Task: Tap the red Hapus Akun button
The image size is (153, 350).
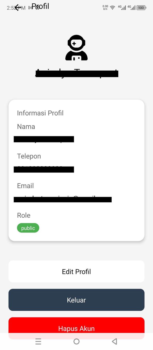Action: (x=76, y=328)
